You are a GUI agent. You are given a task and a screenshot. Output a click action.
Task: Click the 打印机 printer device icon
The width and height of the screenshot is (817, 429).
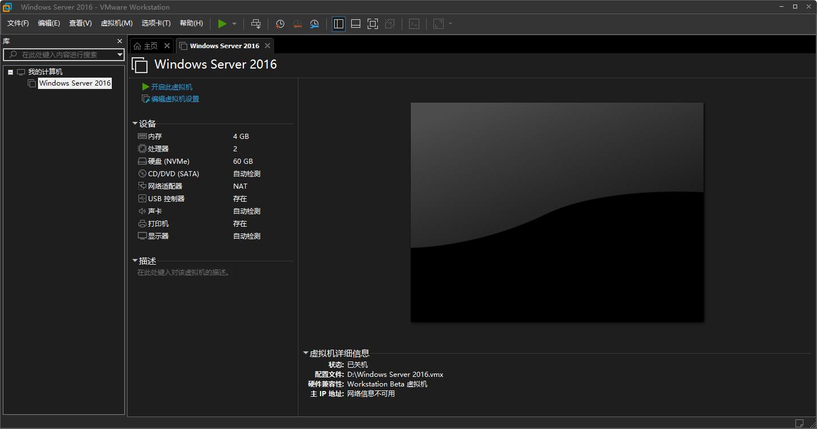[142, 224]
